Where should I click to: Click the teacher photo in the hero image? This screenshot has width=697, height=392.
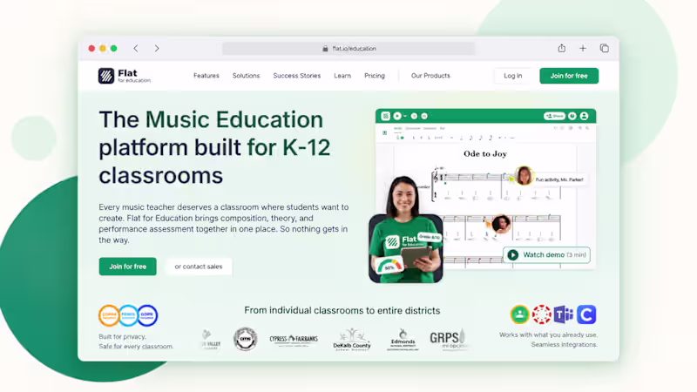point(405,230)
